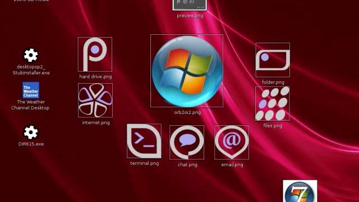
Task: Select the DIR615.exe gear icon
Action: [x=31, y=132]
